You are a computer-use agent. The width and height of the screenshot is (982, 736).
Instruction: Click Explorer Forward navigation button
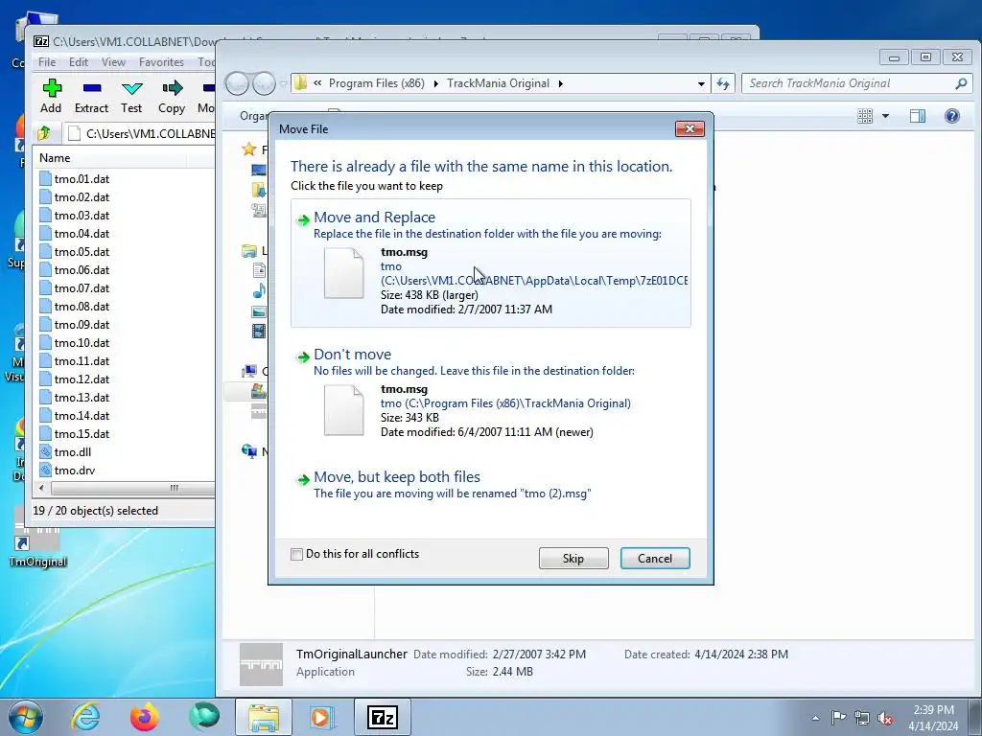coord(264,84)
